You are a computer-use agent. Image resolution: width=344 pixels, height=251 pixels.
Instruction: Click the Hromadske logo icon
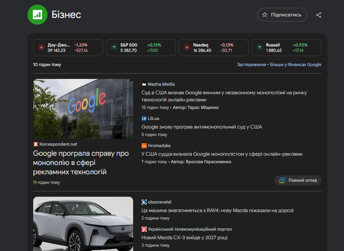[144, 146]
